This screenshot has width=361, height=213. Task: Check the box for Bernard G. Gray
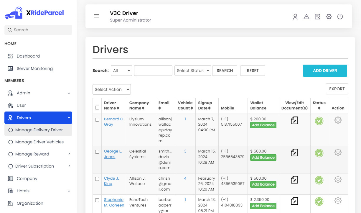(97, 120)
